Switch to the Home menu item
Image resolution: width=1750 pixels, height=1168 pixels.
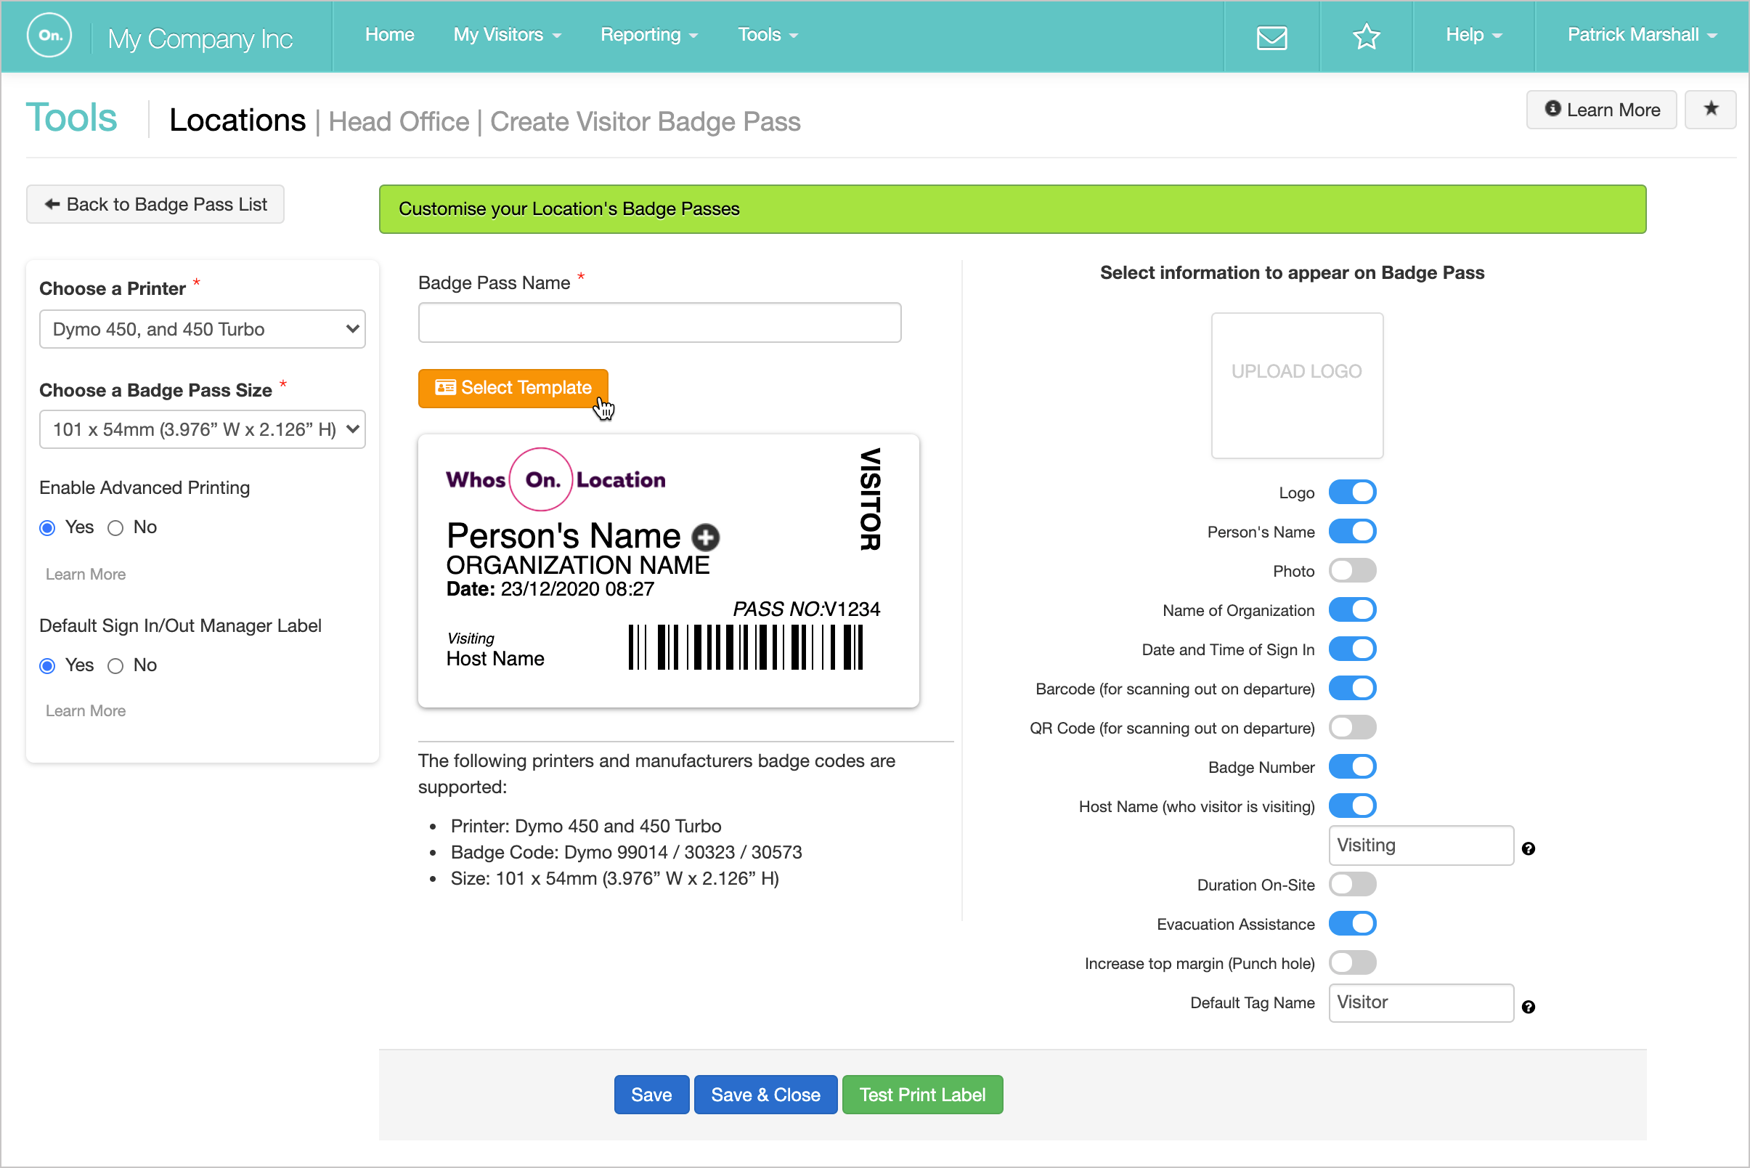tap(389, 34)
